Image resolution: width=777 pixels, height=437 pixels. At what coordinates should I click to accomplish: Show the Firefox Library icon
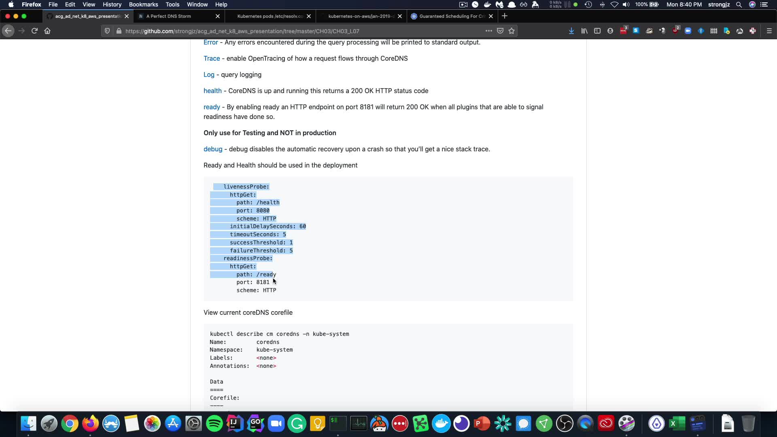tap(584, 31)
